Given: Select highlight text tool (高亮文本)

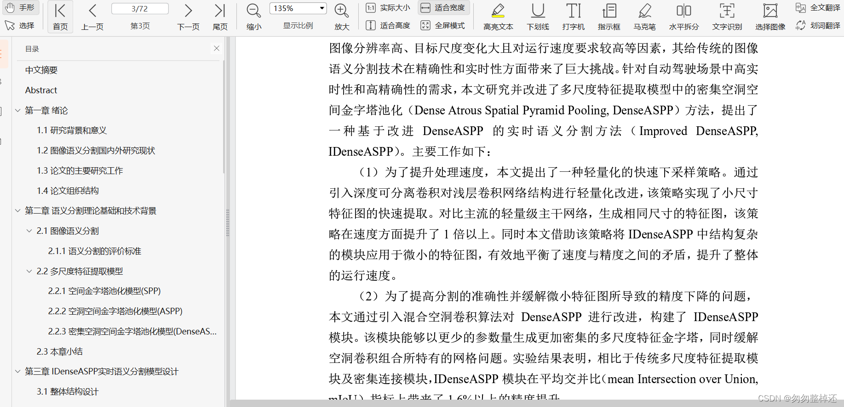Looking at the screenshot, I should click(498, 17).
